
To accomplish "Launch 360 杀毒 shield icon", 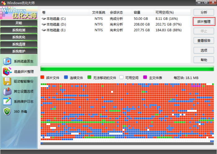I will pyautogui.click(x=7, y=112).
